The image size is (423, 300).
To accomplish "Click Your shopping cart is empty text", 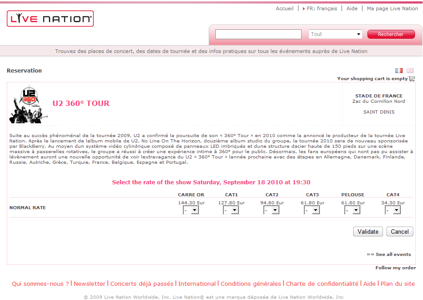I will [372, 79].
